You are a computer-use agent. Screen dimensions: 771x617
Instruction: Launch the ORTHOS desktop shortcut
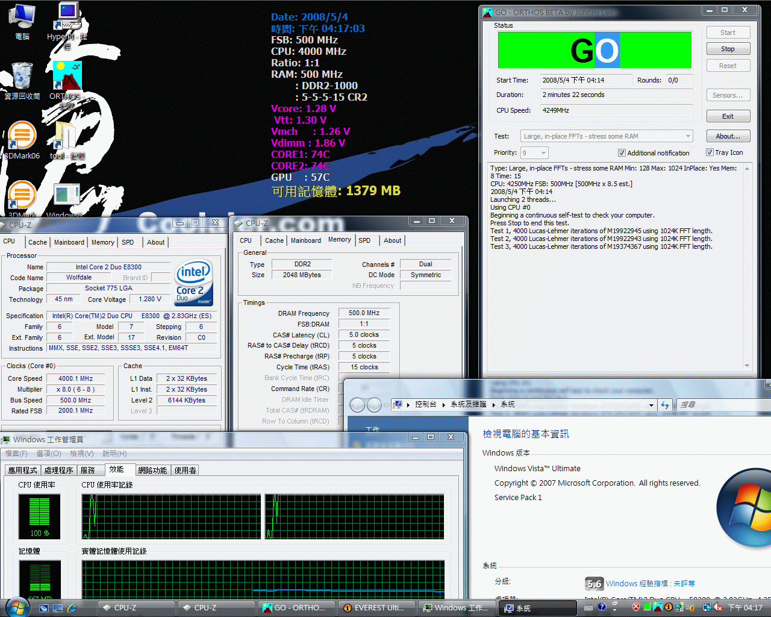[66, 84]
